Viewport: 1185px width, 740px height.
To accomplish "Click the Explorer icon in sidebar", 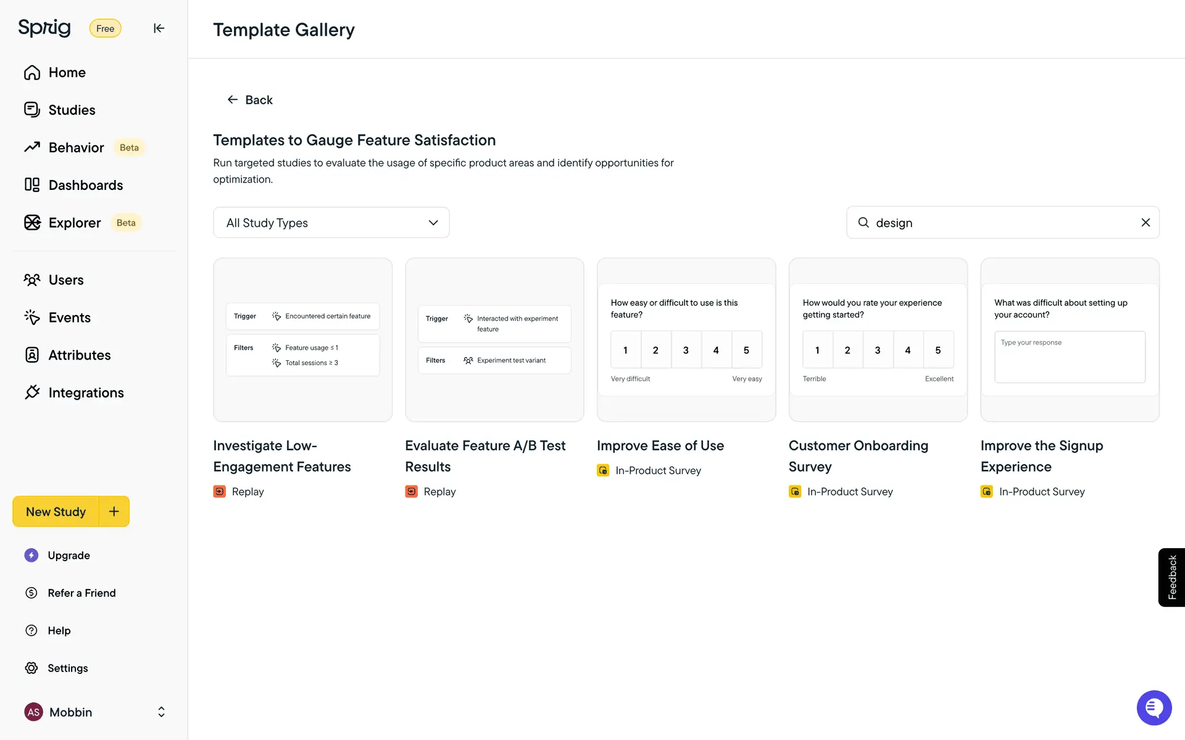I will (32, 223).
